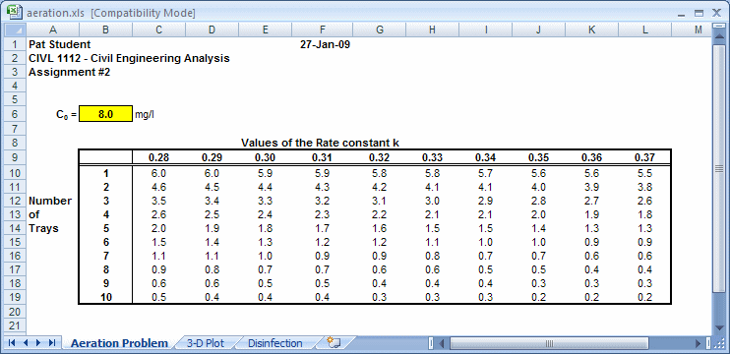Select column C header

[158, 29]
